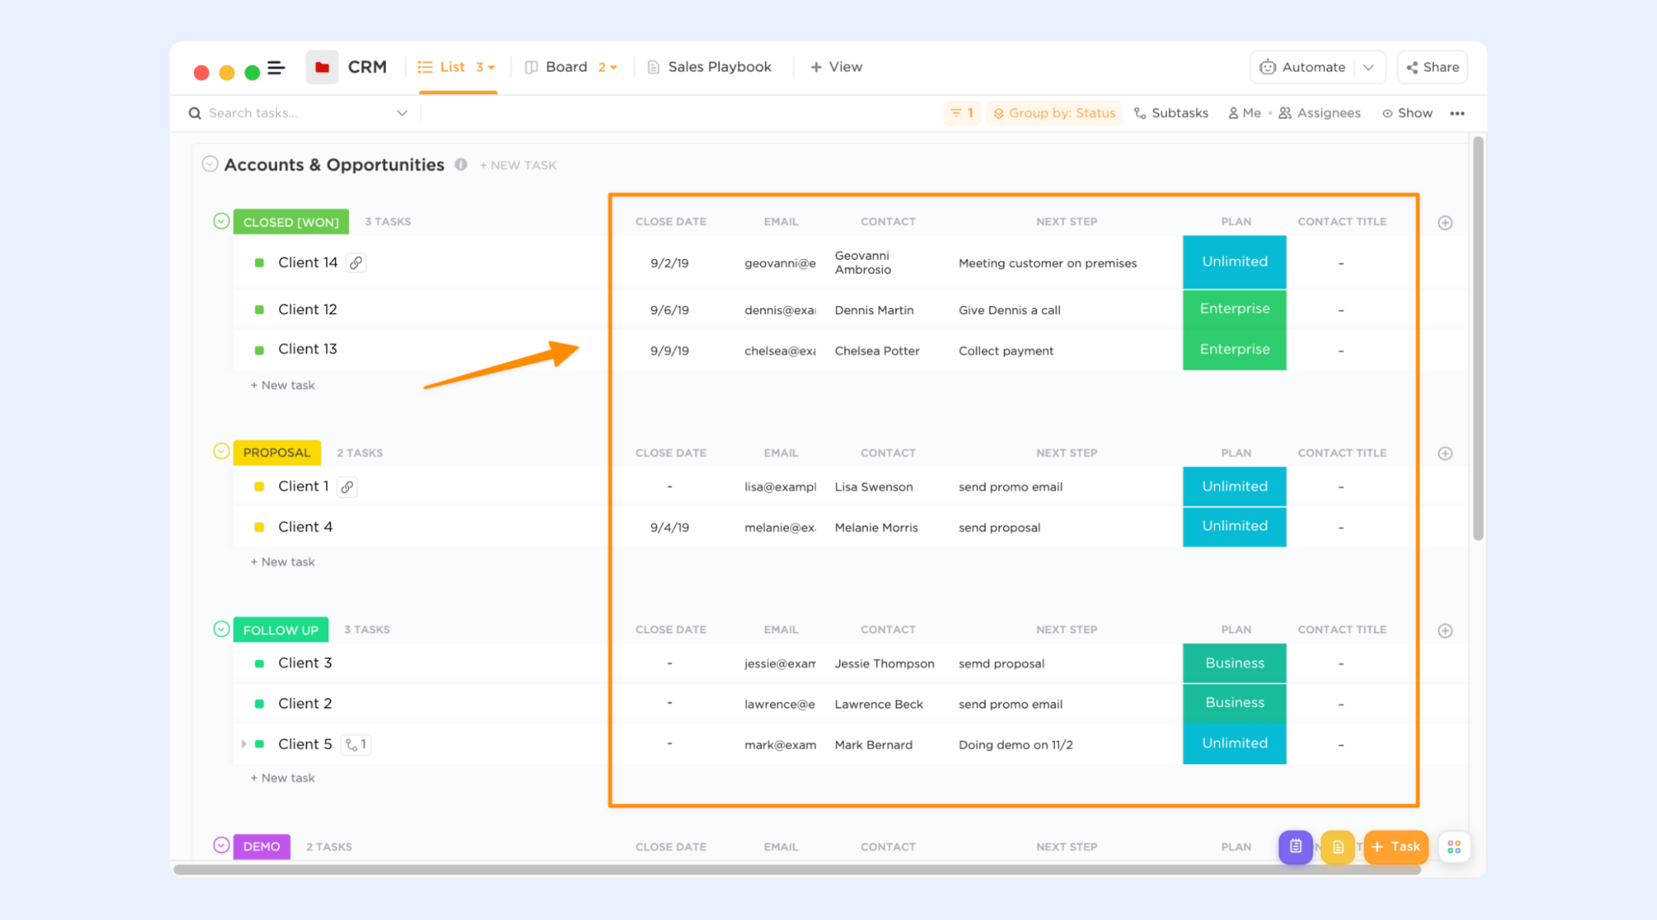Click Client 14 green status square
Image resolution: width=1657 pixels, height=920 pixels.
(259, 263)
